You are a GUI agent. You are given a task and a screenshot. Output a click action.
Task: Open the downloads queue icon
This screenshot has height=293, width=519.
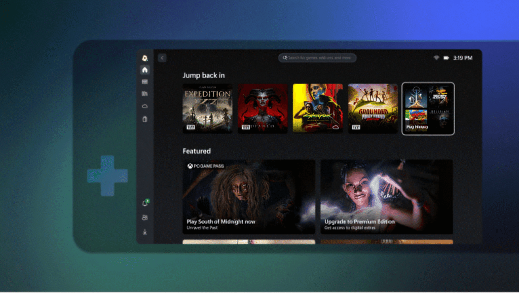[x=145, y=232]
